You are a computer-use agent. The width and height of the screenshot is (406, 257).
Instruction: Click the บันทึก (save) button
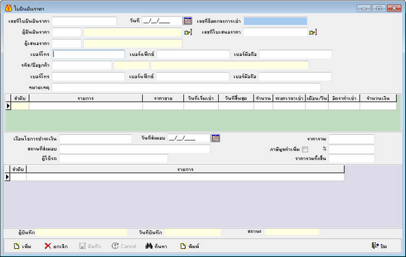[90, 246]
